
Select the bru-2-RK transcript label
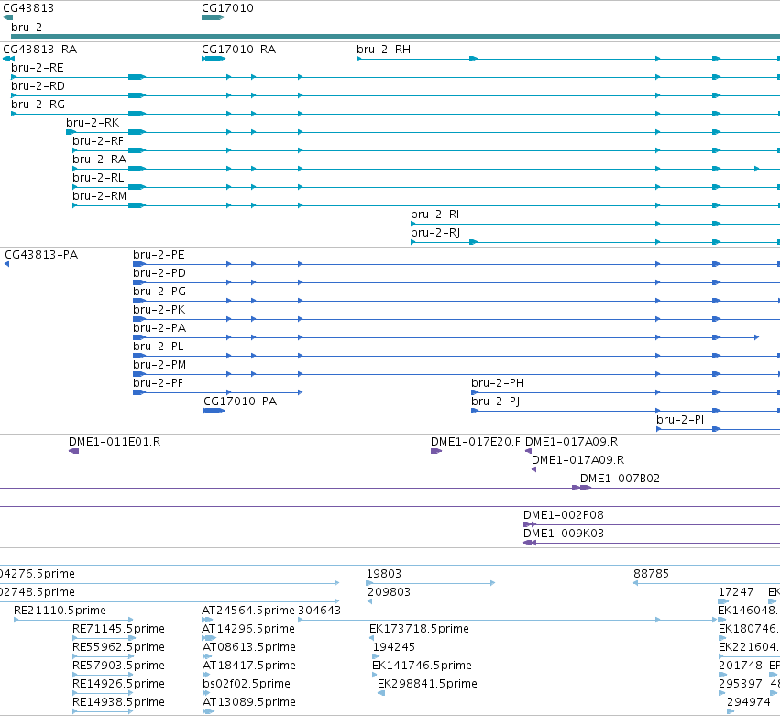point(93,123)
